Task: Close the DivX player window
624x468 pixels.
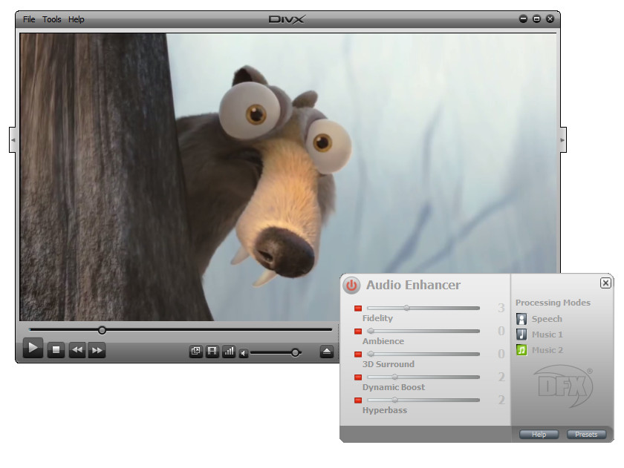Action: coord(550,19)
